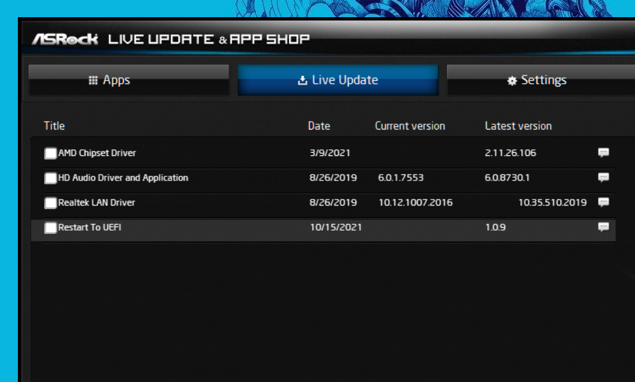The image size is (635, 382).
Task: Switch to the Live Update tab
Action: coord(338,80)
